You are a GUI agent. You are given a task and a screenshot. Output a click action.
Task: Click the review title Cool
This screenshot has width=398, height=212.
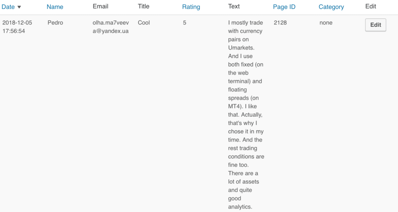tap(144, 23)
